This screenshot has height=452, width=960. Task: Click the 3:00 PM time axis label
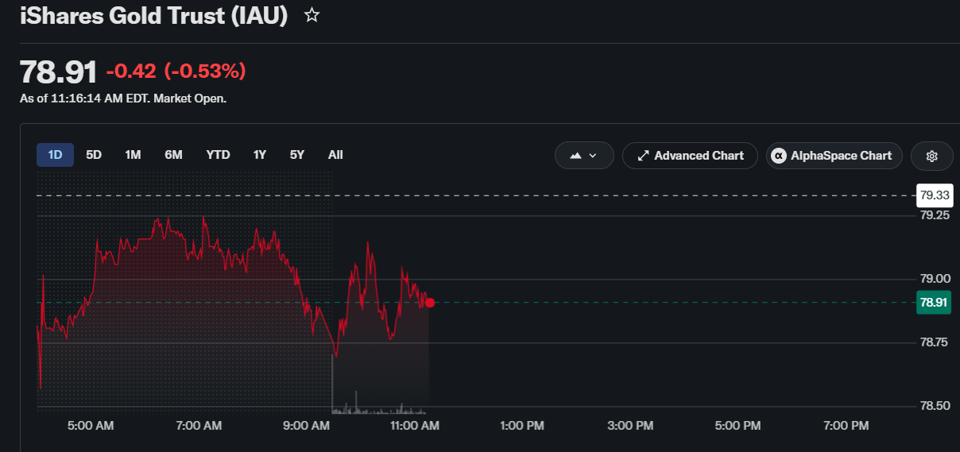[630, 426]
